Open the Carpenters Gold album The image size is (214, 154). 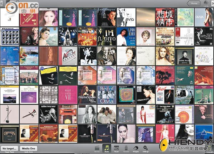coord(10,133)
